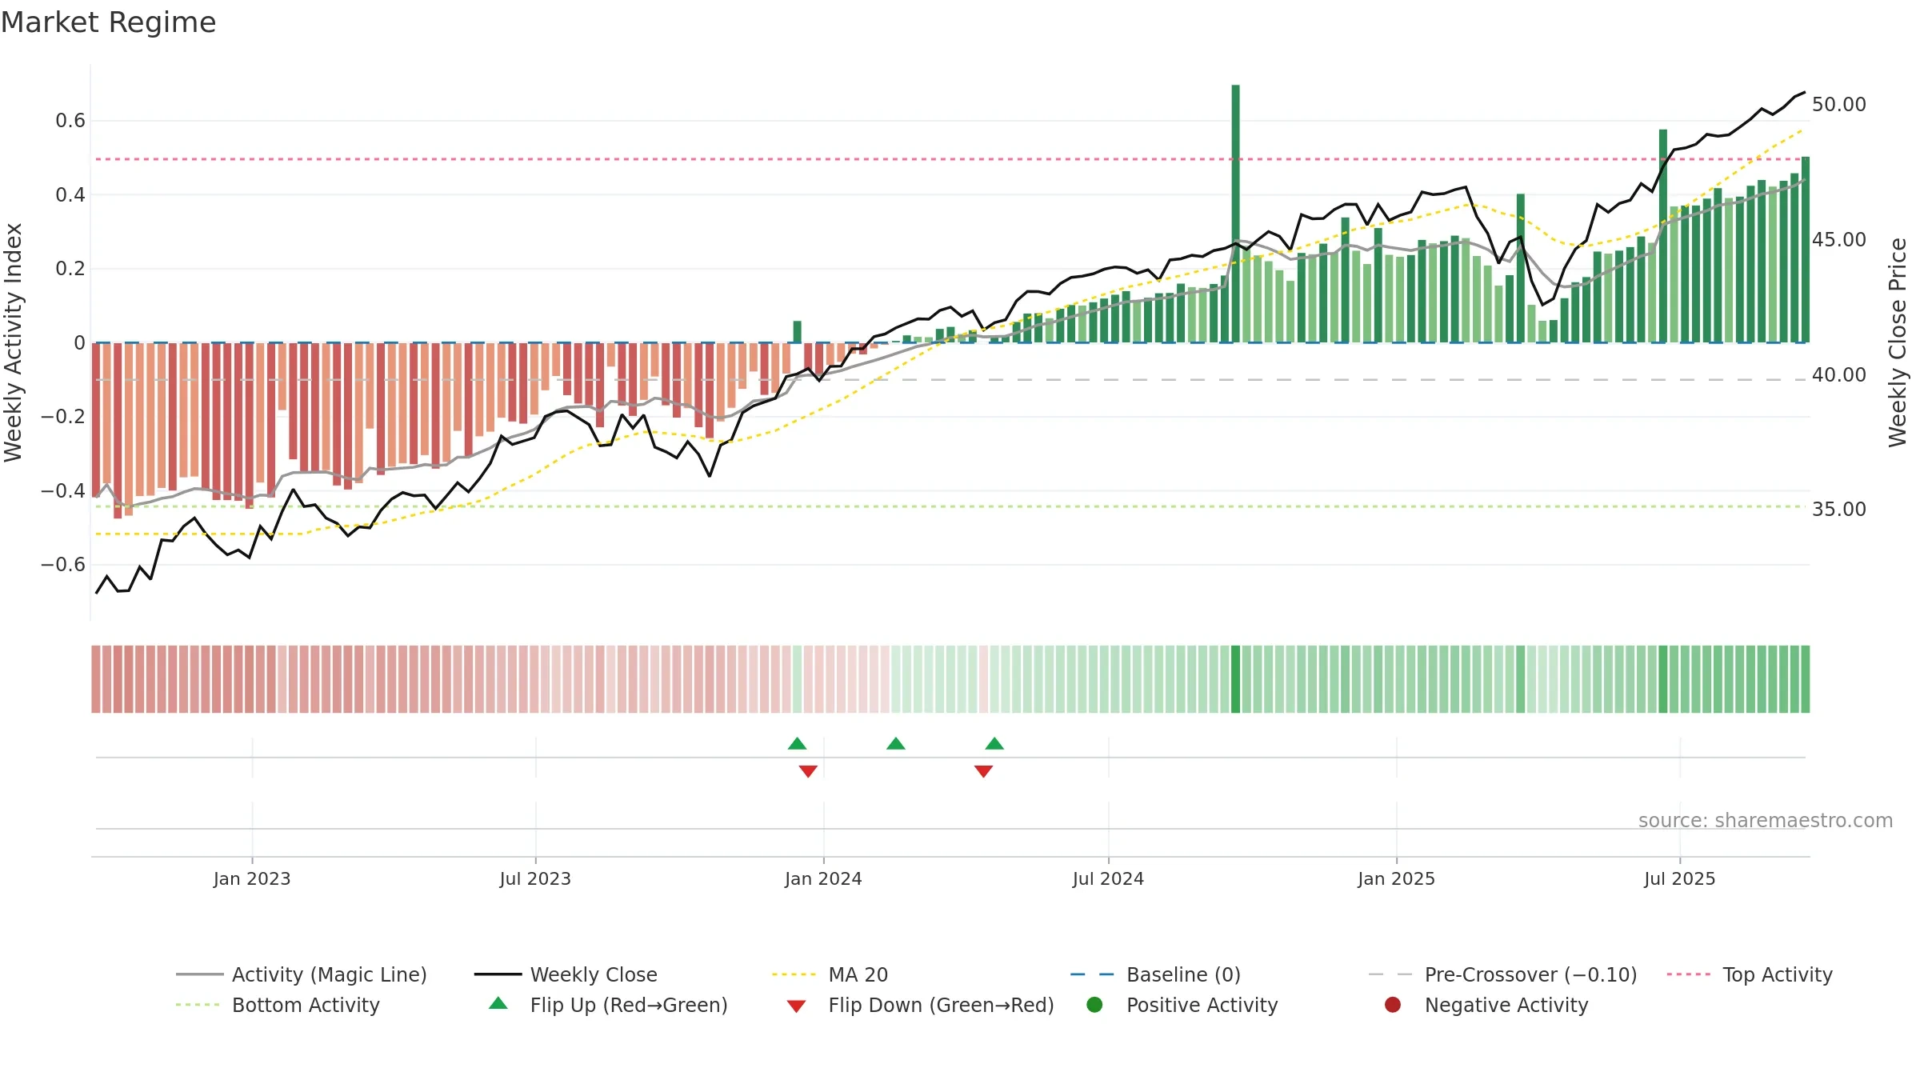
Task: Click the Weekly Close legend entry
Action: coord(566,974)
